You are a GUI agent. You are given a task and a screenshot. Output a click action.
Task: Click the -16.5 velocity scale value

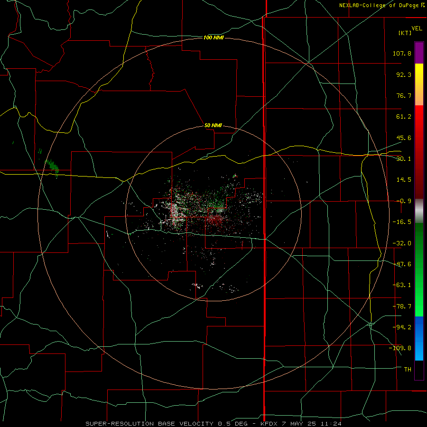pos(402,222)
